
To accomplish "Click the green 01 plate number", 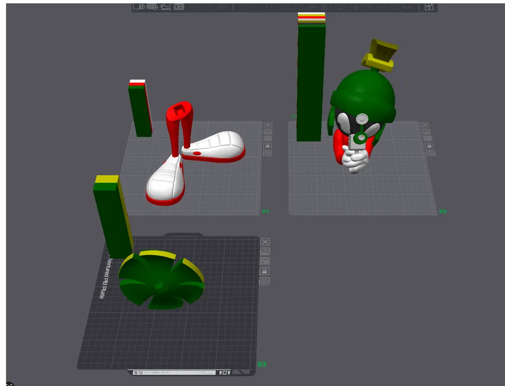I will pyautogui.click(x=266, y=211).
